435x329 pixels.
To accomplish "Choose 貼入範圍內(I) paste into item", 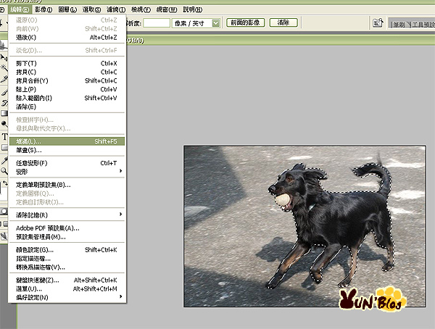I will [67, 98].
